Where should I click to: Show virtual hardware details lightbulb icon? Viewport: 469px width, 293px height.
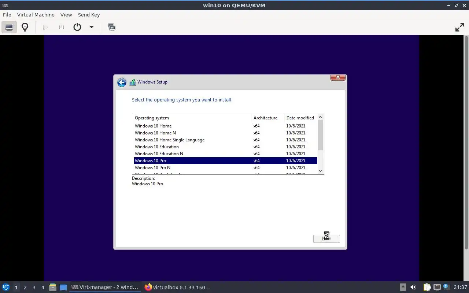25,27
